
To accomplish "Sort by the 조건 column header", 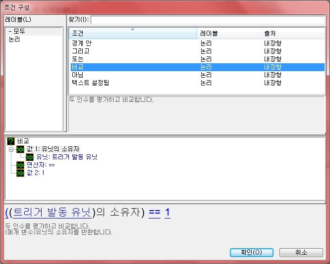I will (x=133, y=33).
